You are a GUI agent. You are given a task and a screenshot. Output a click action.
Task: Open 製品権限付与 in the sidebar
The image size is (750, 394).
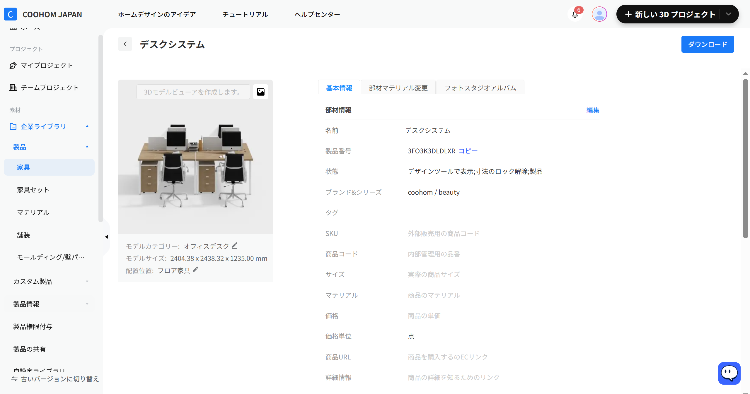click(33, 326)
